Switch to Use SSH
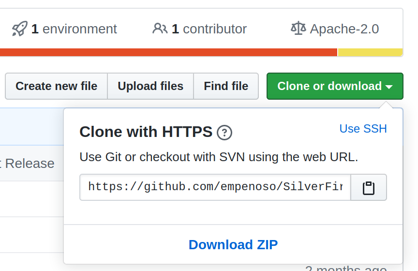 click(x=363, y=129)
